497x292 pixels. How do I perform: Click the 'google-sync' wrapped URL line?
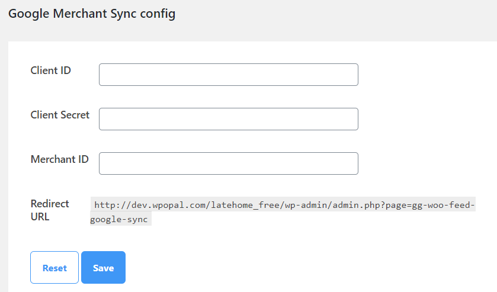[119, 219]
